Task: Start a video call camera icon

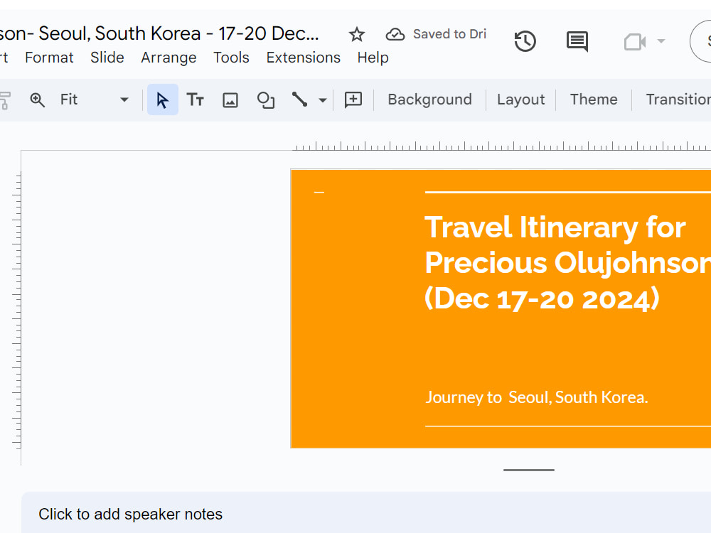Action: tap(635, 42)
